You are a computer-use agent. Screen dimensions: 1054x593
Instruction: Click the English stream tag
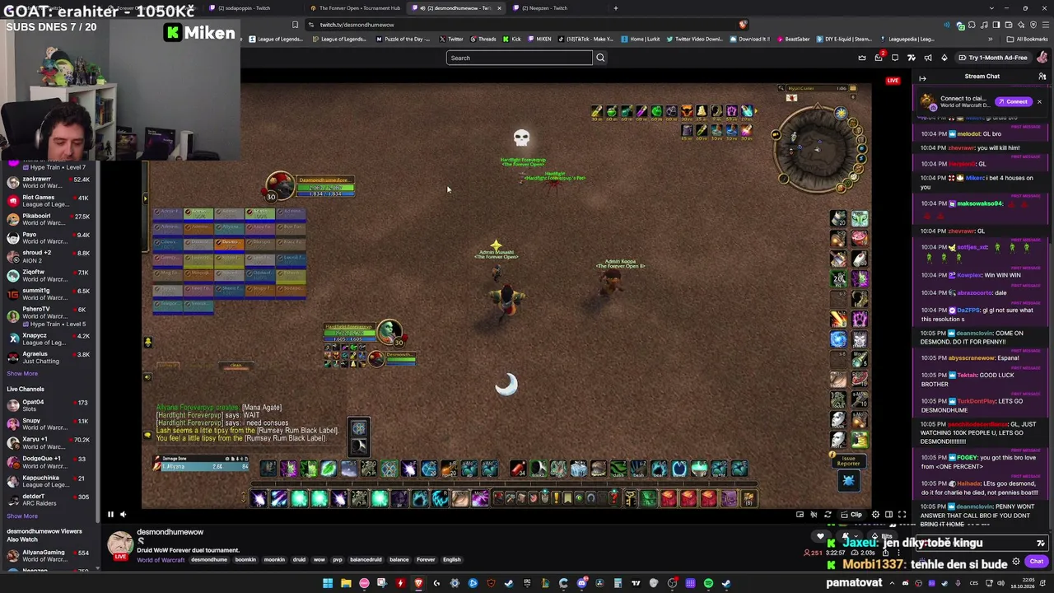pos(452,560)
